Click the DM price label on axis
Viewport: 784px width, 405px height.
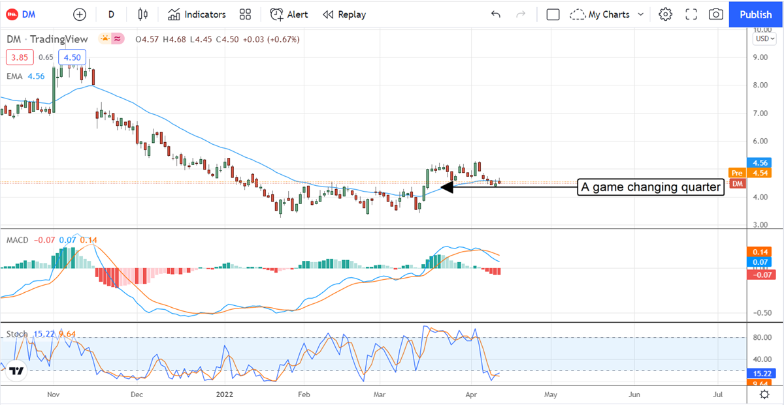point(738,183)
